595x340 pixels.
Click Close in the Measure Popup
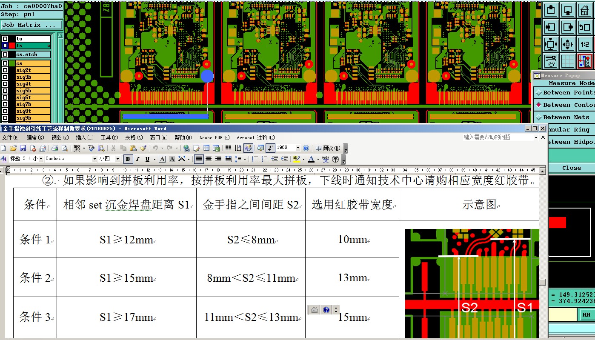571,168
